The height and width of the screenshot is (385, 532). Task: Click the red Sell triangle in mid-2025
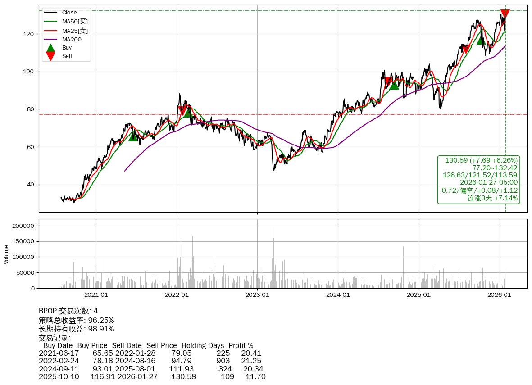pyautogui.click(x=466, y=49)
